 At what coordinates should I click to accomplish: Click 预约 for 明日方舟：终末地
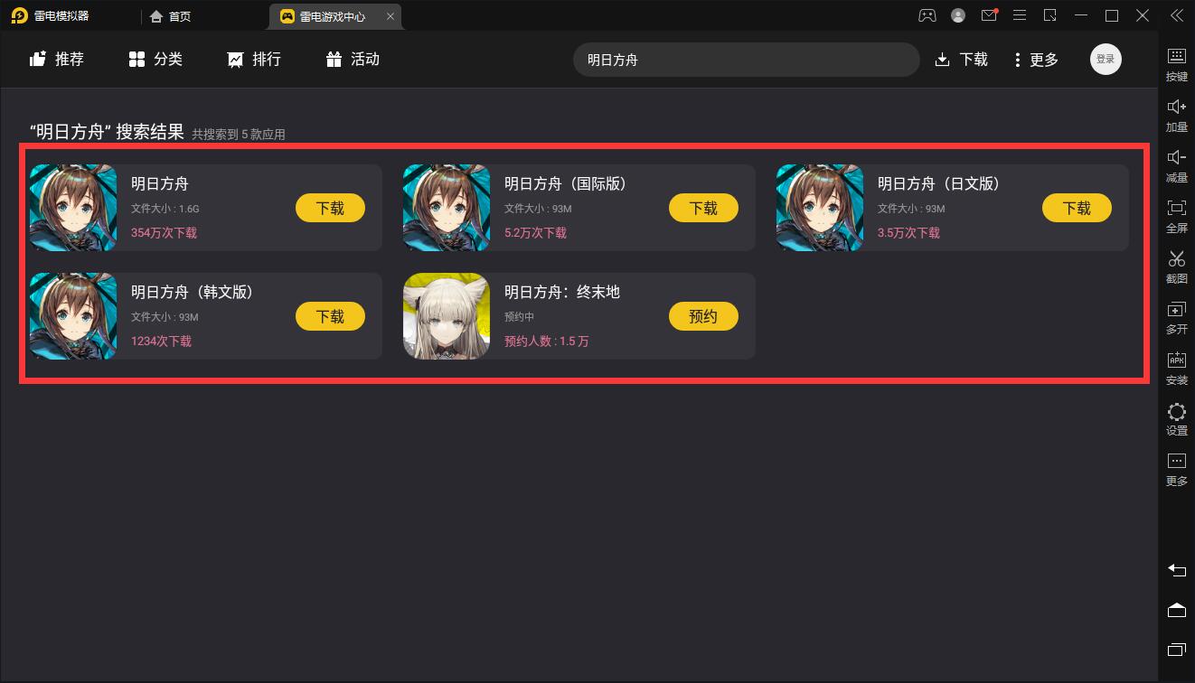pyautogui.click(x=703, y=316)
